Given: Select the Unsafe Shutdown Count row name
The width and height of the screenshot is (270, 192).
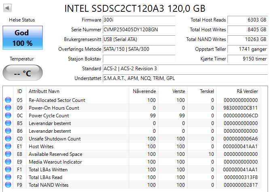Looking at the screenshot, I should point(55,139).
